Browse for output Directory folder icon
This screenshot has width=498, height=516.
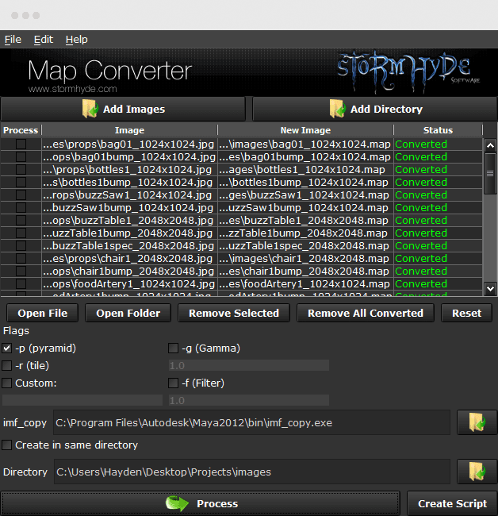pyautogui.click(x=477, y=472)
